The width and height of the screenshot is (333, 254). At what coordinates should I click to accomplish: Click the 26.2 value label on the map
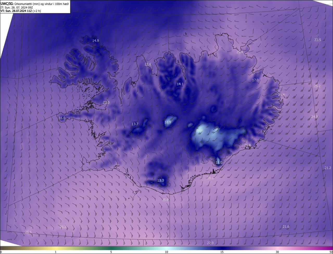[63, 227]
